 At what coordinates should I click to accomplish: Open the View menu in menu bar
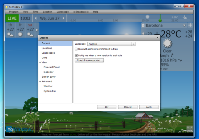coord(25,12)
